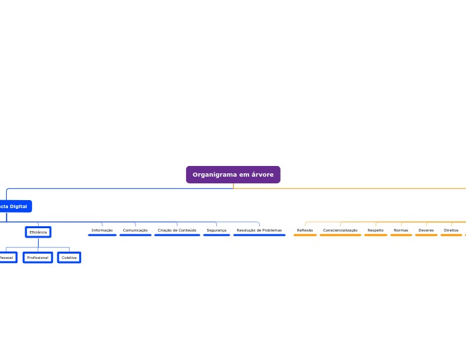Click the Deveres topic
The height and width of the screenshot is (348, 466).
tap(426, 231)
